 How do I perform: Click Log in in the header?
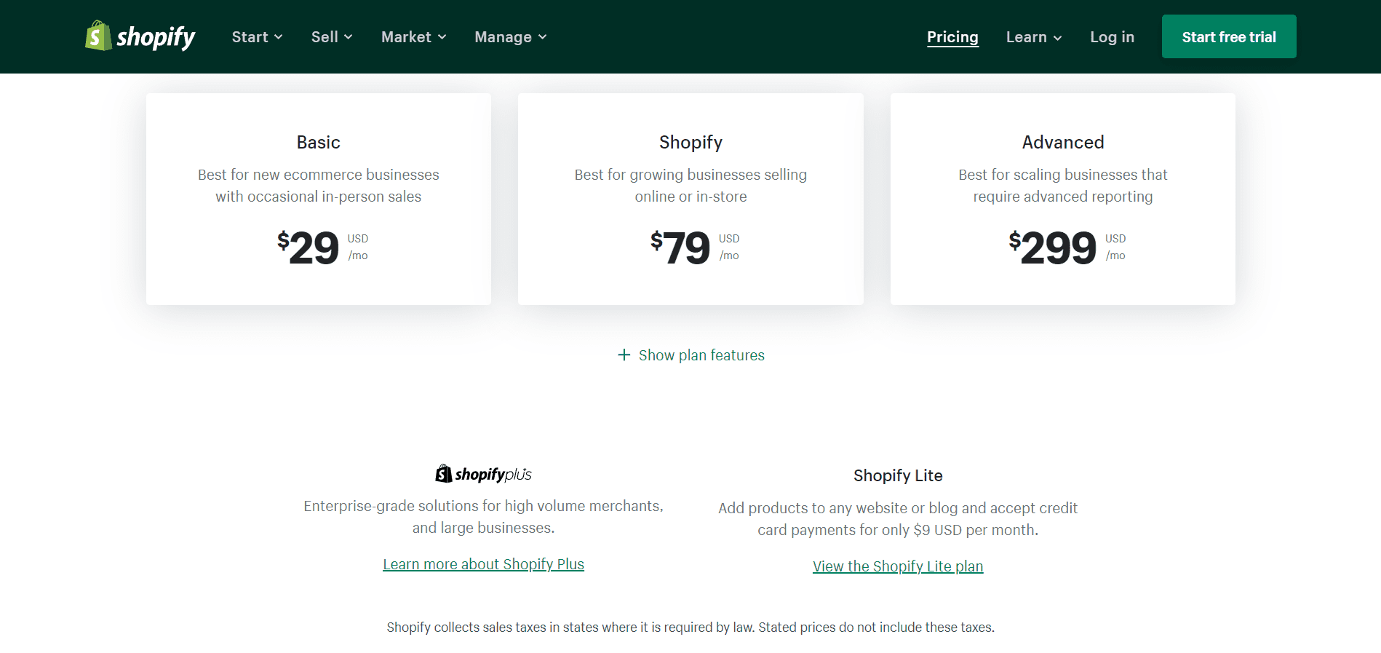click(x=1112, y=37)
